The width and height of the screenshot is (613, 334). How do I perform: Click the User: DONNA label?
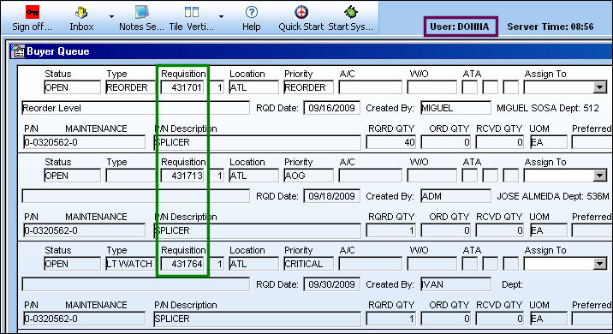point(460,27)
